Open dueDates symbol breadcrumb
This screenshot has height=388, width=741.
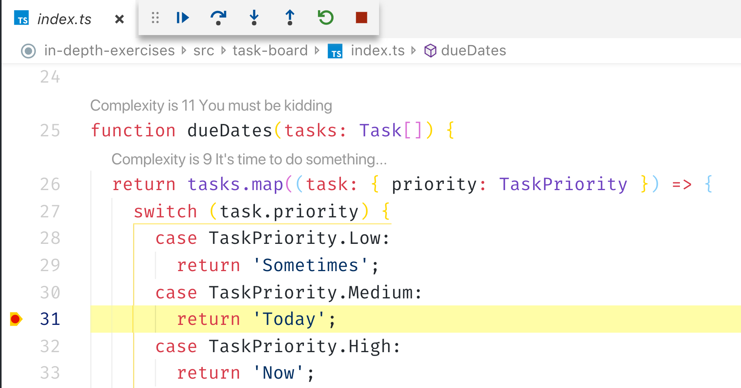point(474,51)
